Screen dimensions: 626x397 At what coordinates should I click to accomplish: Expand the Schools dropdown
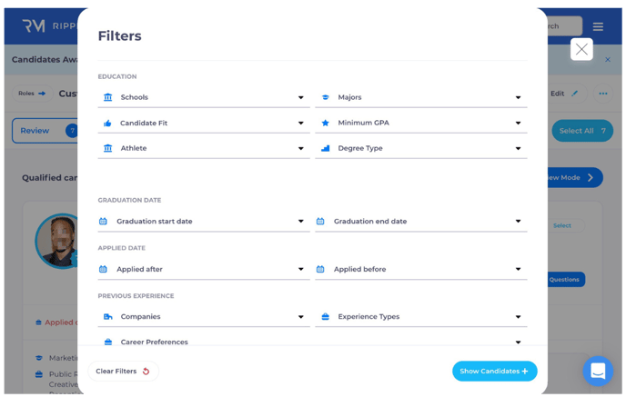(x=300, y=97)
